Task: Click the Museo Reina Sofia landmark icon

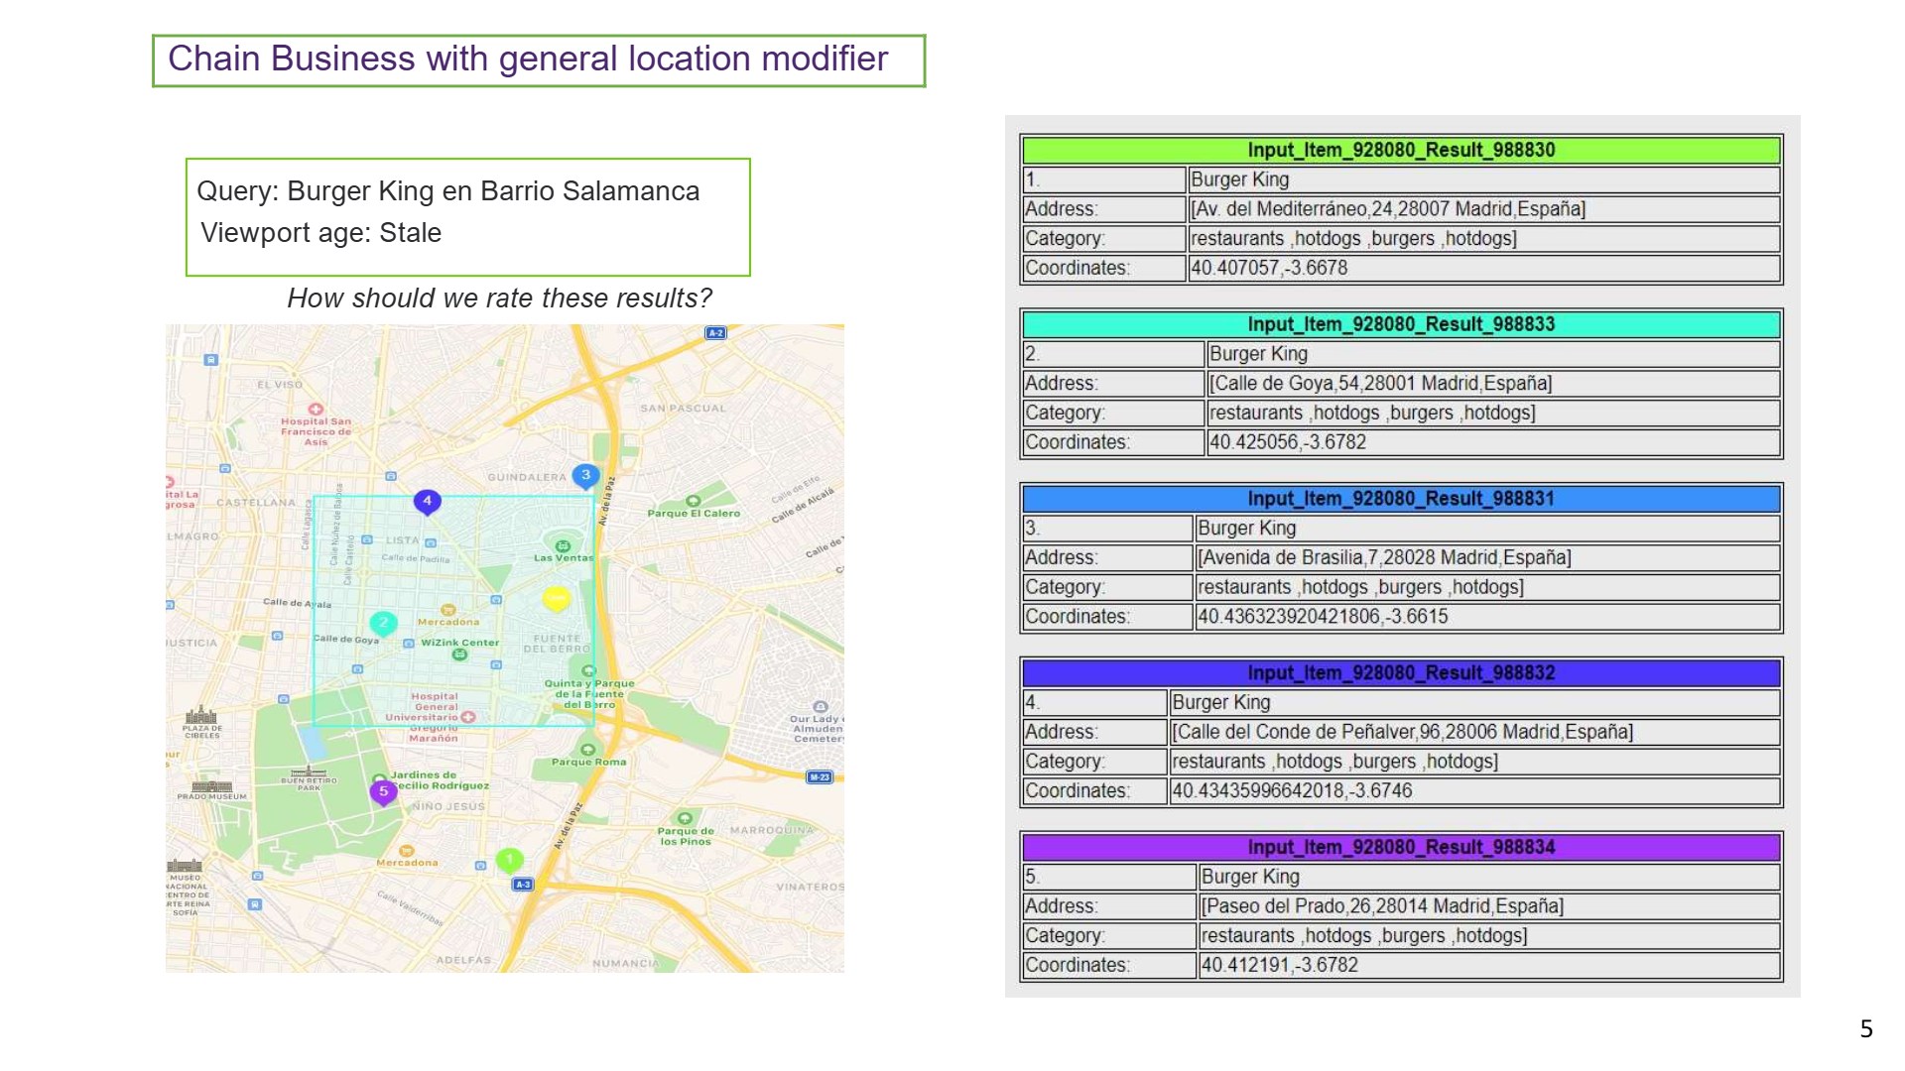Action: [185, 866]
